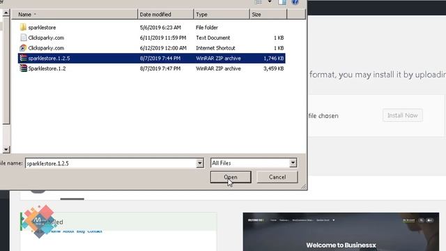Screen dimensions: 446x251
Task: Sort by the Type column header
Action: 222,14
